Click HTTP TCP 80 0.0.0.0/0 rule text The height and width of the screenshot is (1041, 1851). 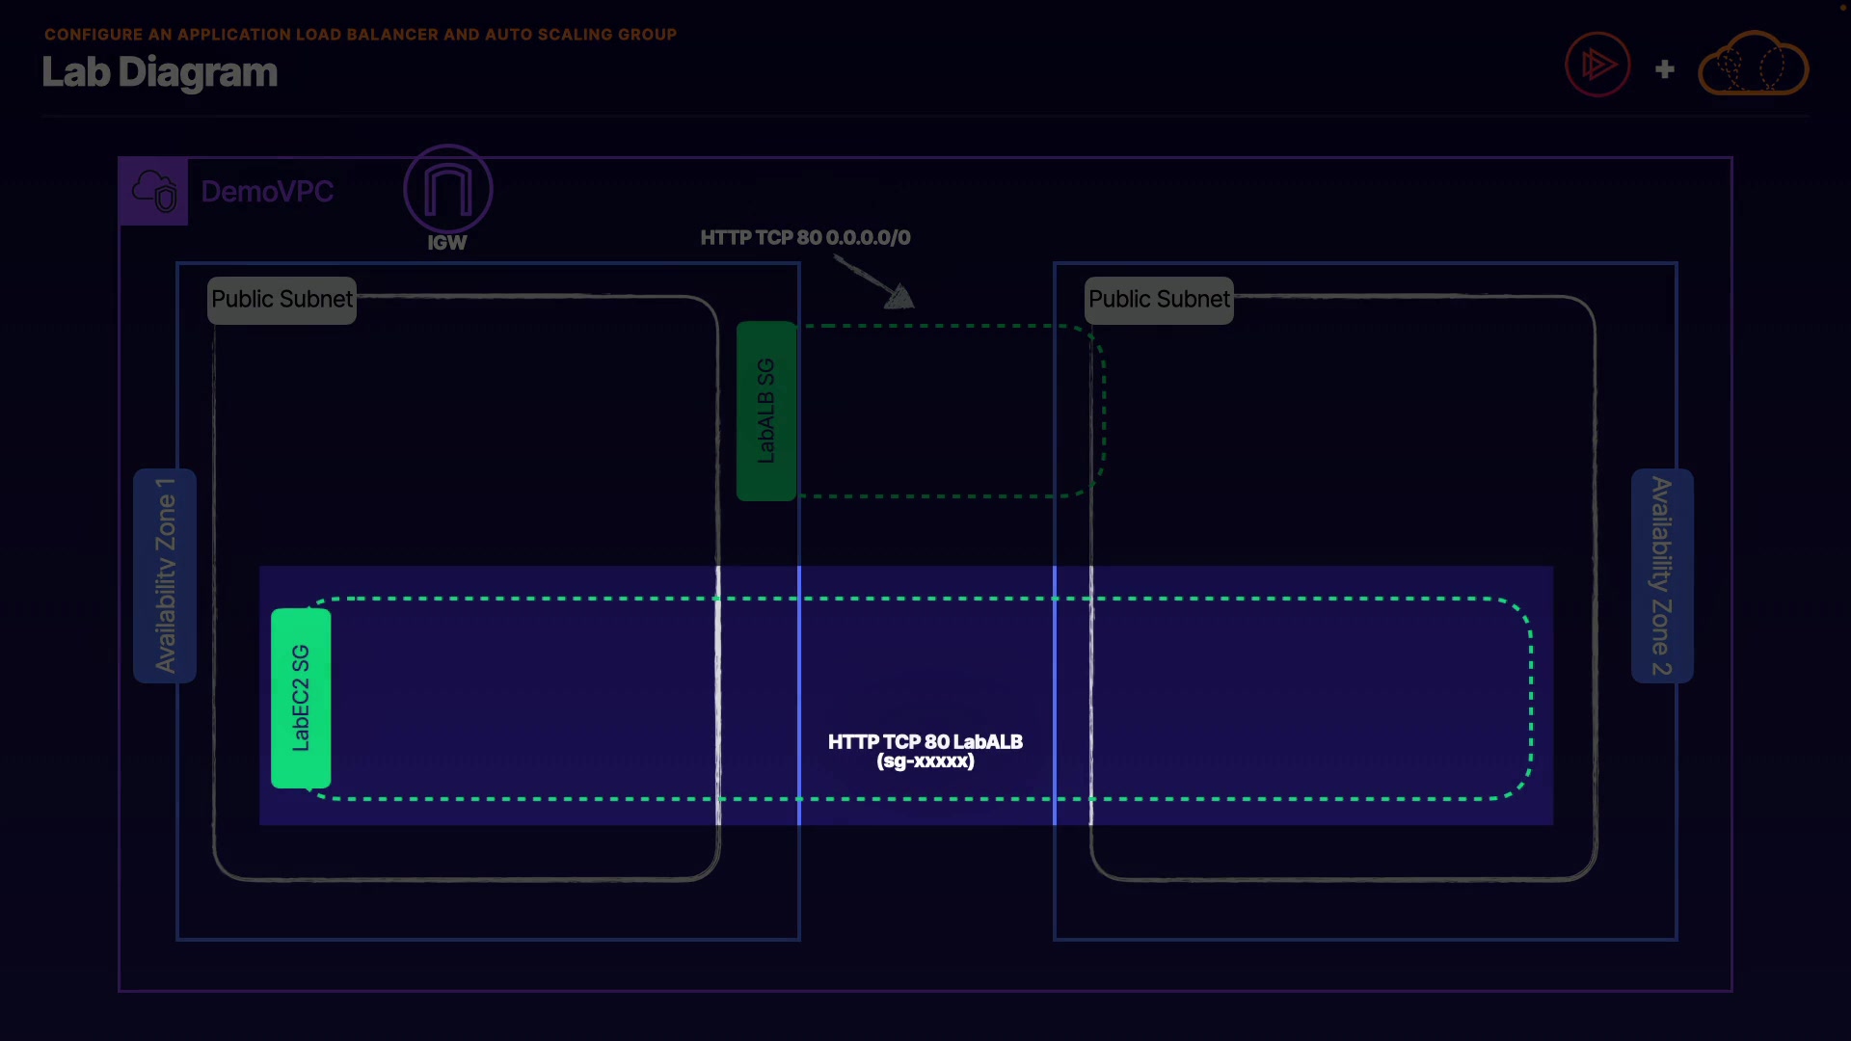pos(805,238)
